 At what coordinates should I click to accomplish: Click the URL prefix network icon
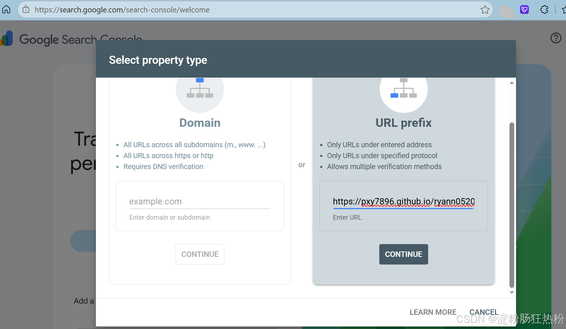coord(403,88)
